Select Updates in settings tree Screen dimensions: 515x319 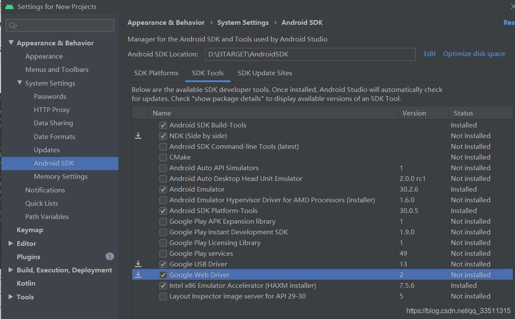click(47, 150)
